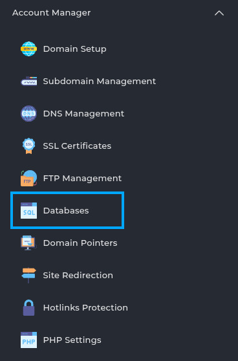Click the FTP Management folder icon
This screenshot has height=361, width=238.
click(x=28, y=178)
